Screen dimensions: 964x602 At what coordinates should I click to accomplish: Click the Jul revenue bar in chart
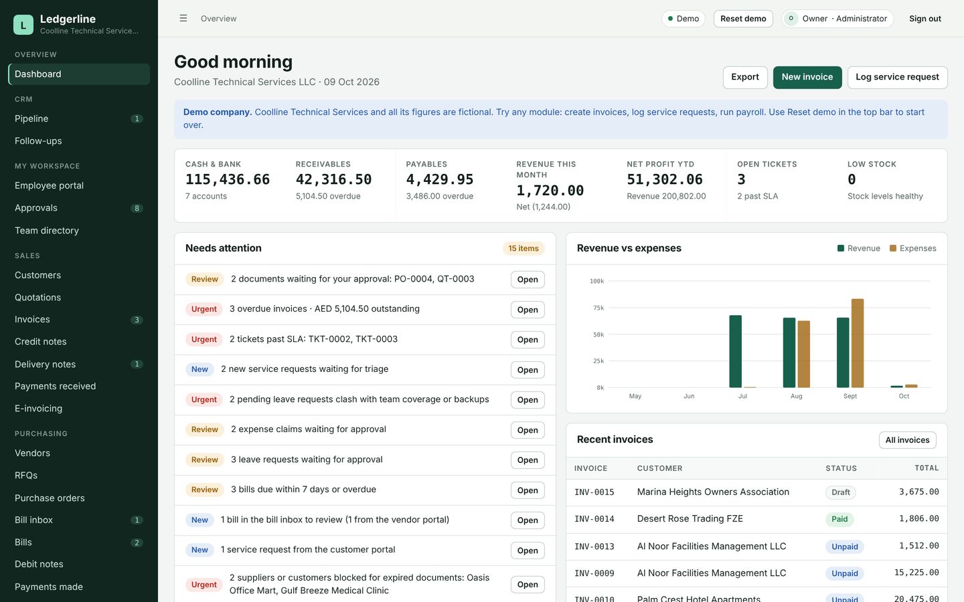point(736,351)
